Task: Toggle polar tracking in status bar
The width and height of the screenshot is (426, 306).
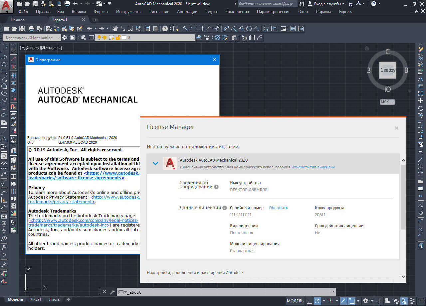Action: pos(318,301)
